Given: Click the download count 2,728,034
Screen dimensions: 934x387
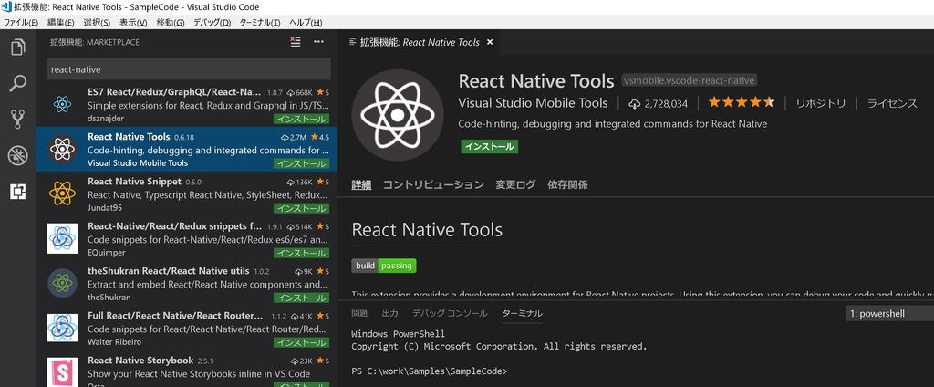Looking at the screenshot, I should point(659,104).
